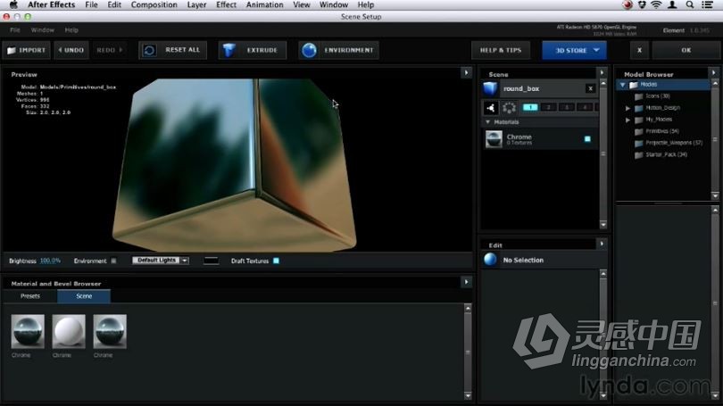Click the black background color swatch

tap(211, 261)
